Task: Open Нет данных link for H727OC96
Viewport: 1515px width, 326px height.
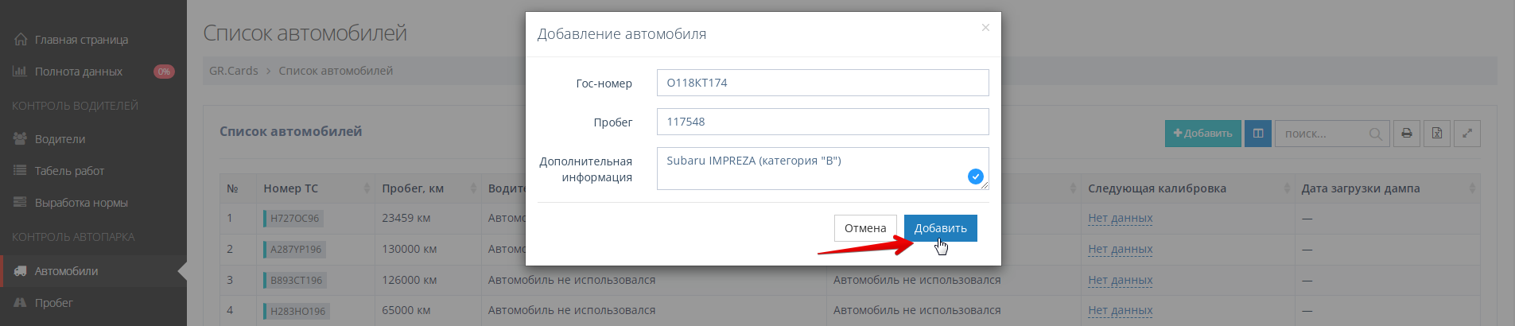Action: tap(1120, 218)
